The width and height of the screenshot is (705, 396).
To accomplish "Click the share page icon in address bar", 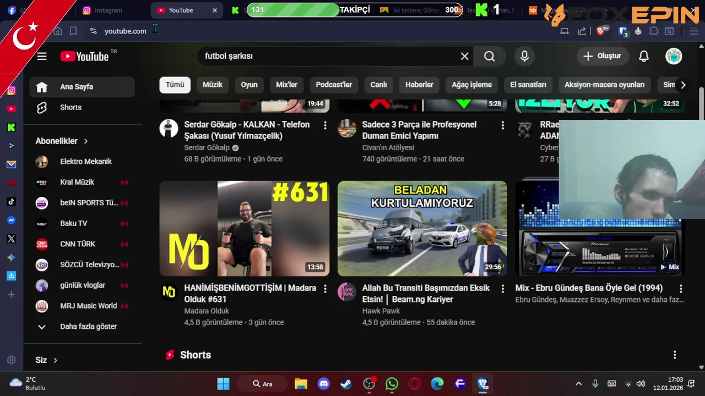I will pos(582,31).
